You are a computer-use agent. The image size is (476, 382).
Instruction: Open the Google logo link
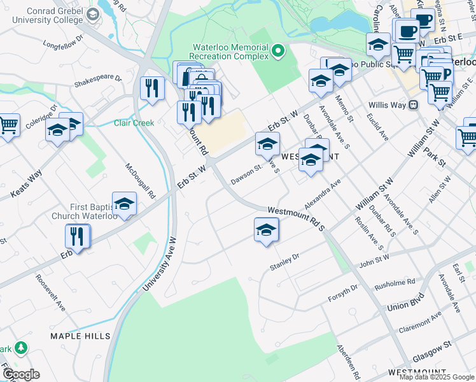tap(21, 375)
